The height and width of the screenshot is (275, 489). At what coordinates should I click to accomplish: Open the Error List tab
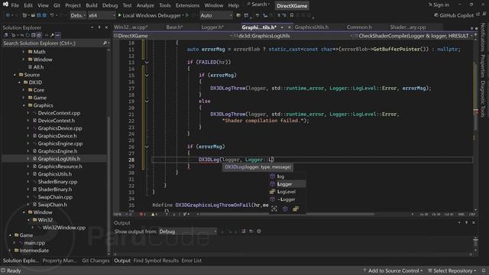[x=192, y=260]
